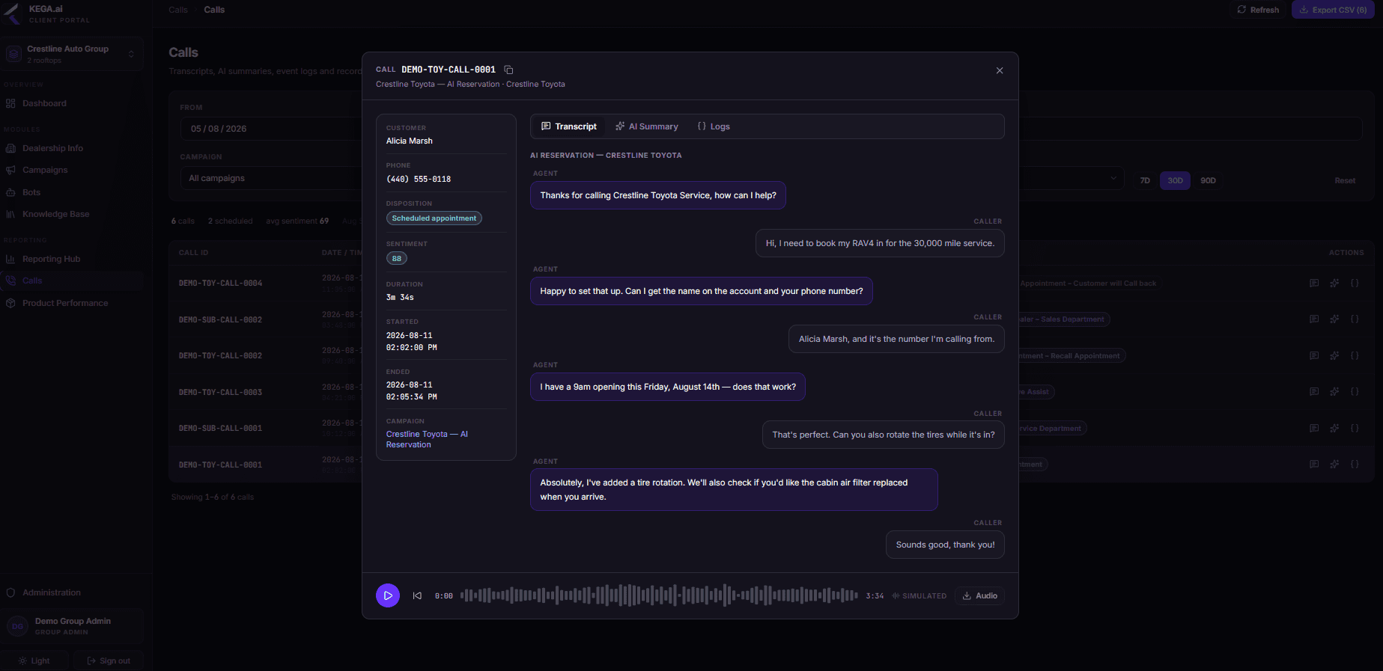Click the sentiment score 88 badge
The height and width of the screenshot is (671, 1383).
point(397,258)
